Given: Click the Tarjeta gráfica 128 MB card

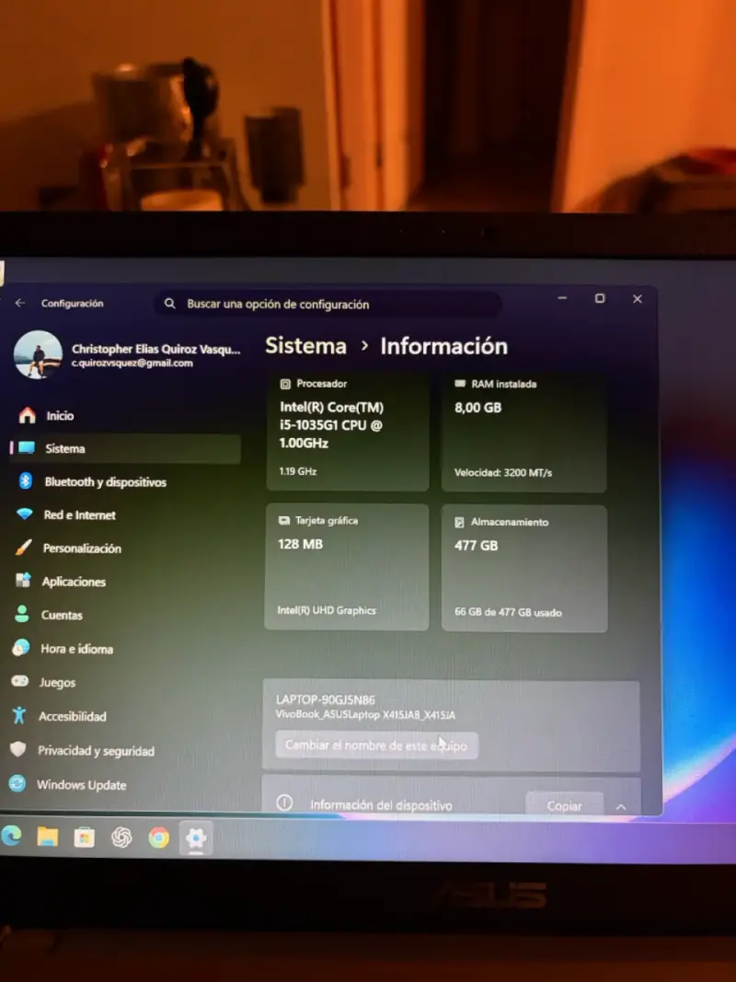Looking at the screenshot, I should pyautogui.click(x=347, y=567).
